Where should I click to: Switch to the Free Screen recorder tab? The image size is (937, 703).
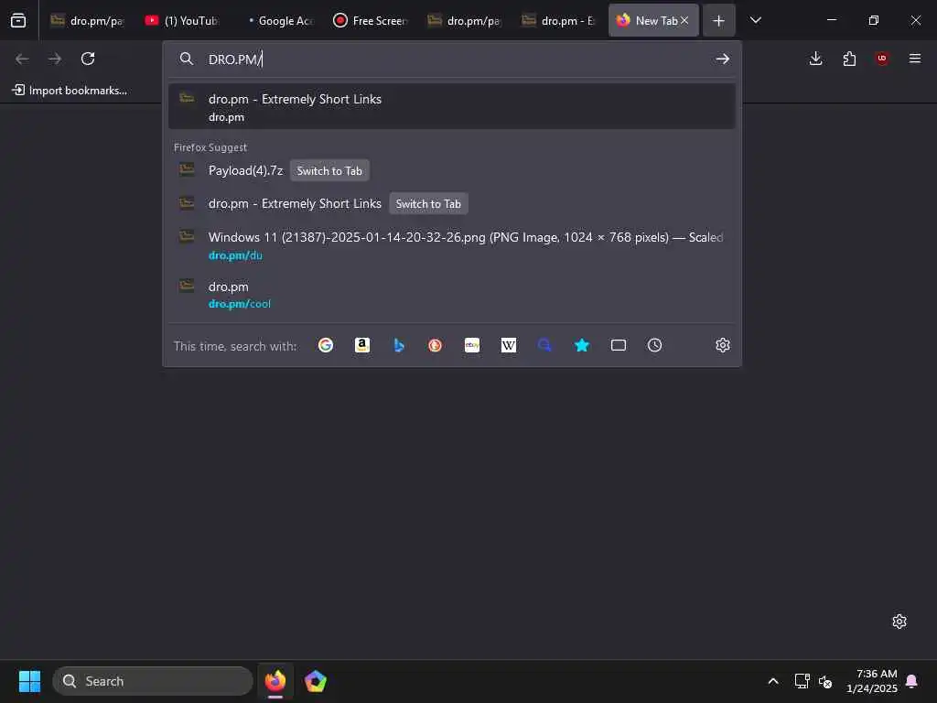click(372, 20)
